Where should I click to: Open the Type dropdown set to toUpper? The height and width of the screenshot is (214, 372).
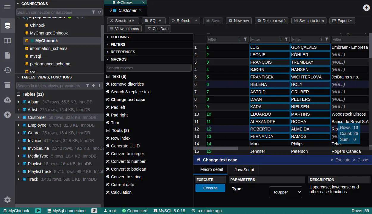tap(285, 192)
